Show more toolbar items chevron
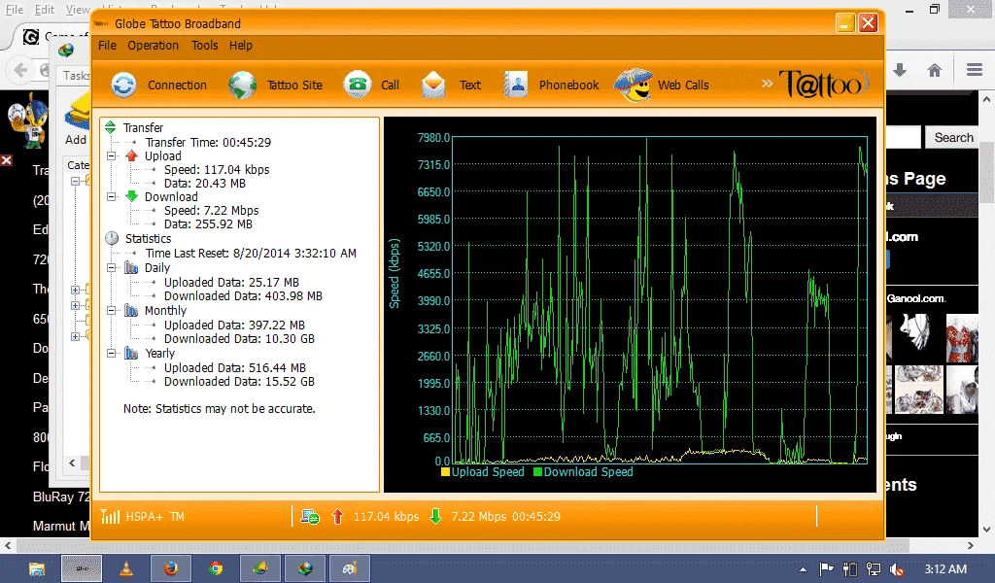This screenshot has width=995, height=583. (768, 84)
